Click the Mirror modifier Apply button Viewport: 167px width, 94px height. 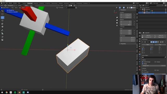click(x=148, y=45)
